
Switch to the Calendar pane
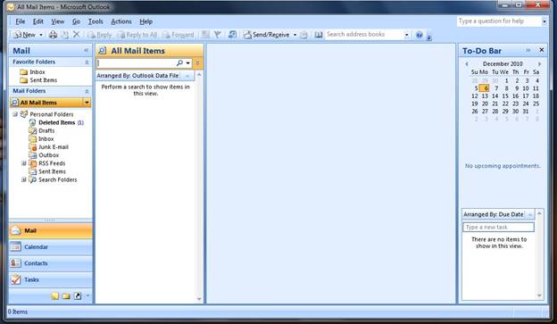click(51, 247)
